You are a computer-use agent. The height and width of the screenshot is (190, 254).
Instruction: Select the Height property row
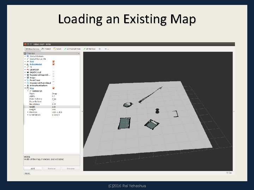tap(52, 109)
